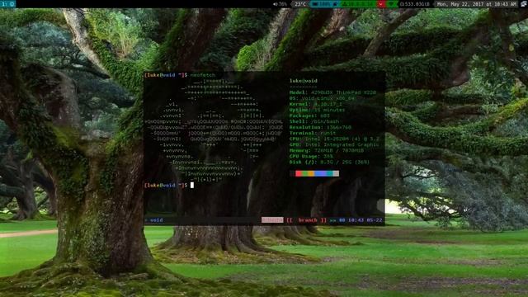Click the CPU Usage line
528x297 pixels.
[311, 156]
